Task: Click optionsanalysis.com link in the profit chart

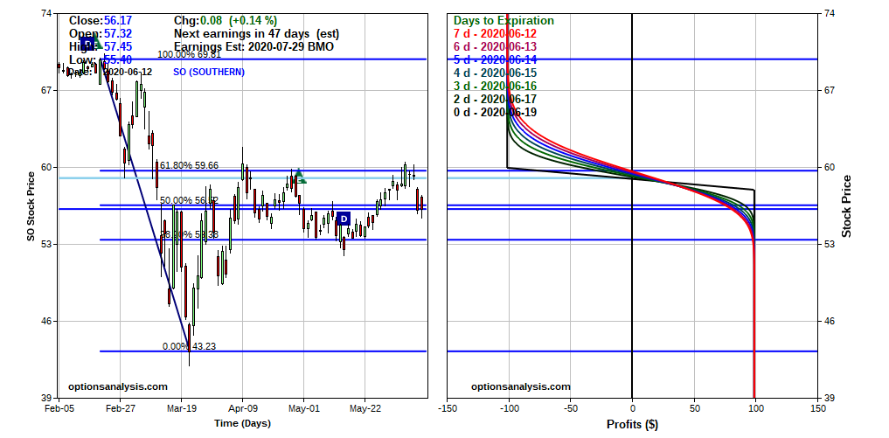Action: (520, 387)
